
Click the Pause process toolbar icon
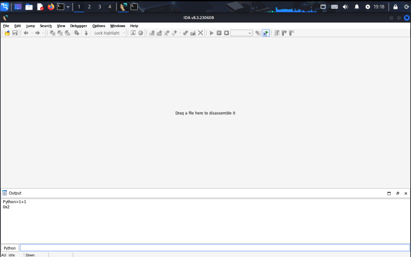[x=219, y=33]
